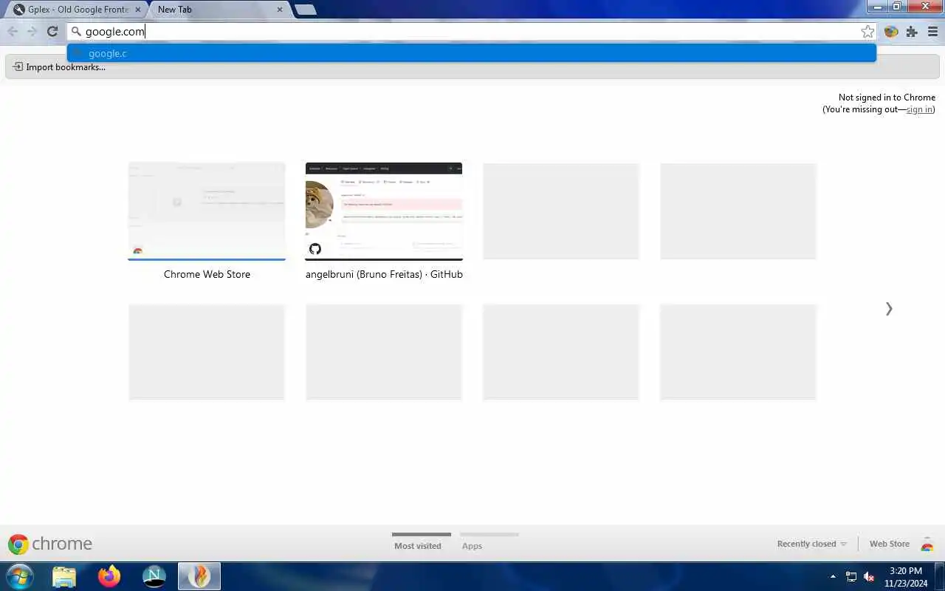Click the Web Store link at bottom
Screen dimensions: 945x591
click(889, 544)
